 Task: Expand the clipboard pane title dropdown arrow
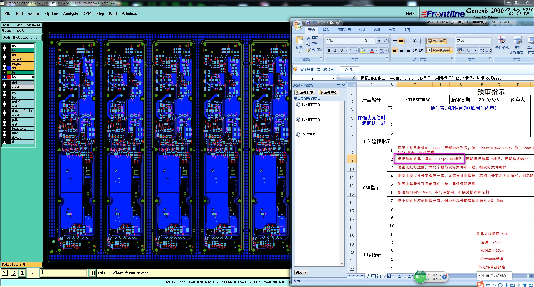338,85
